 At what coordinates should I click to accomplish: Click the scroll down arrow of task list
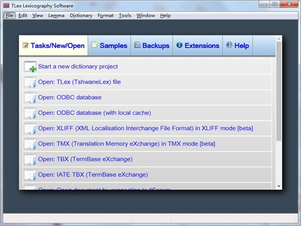coord(279,186)
